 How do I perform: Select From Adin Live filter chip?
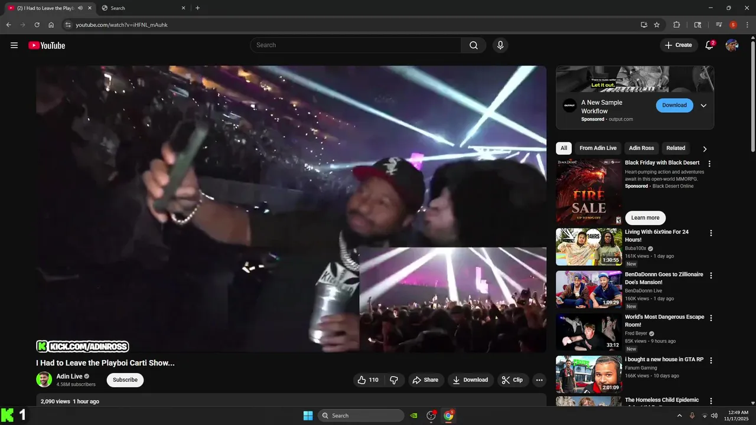click(598, 148)
